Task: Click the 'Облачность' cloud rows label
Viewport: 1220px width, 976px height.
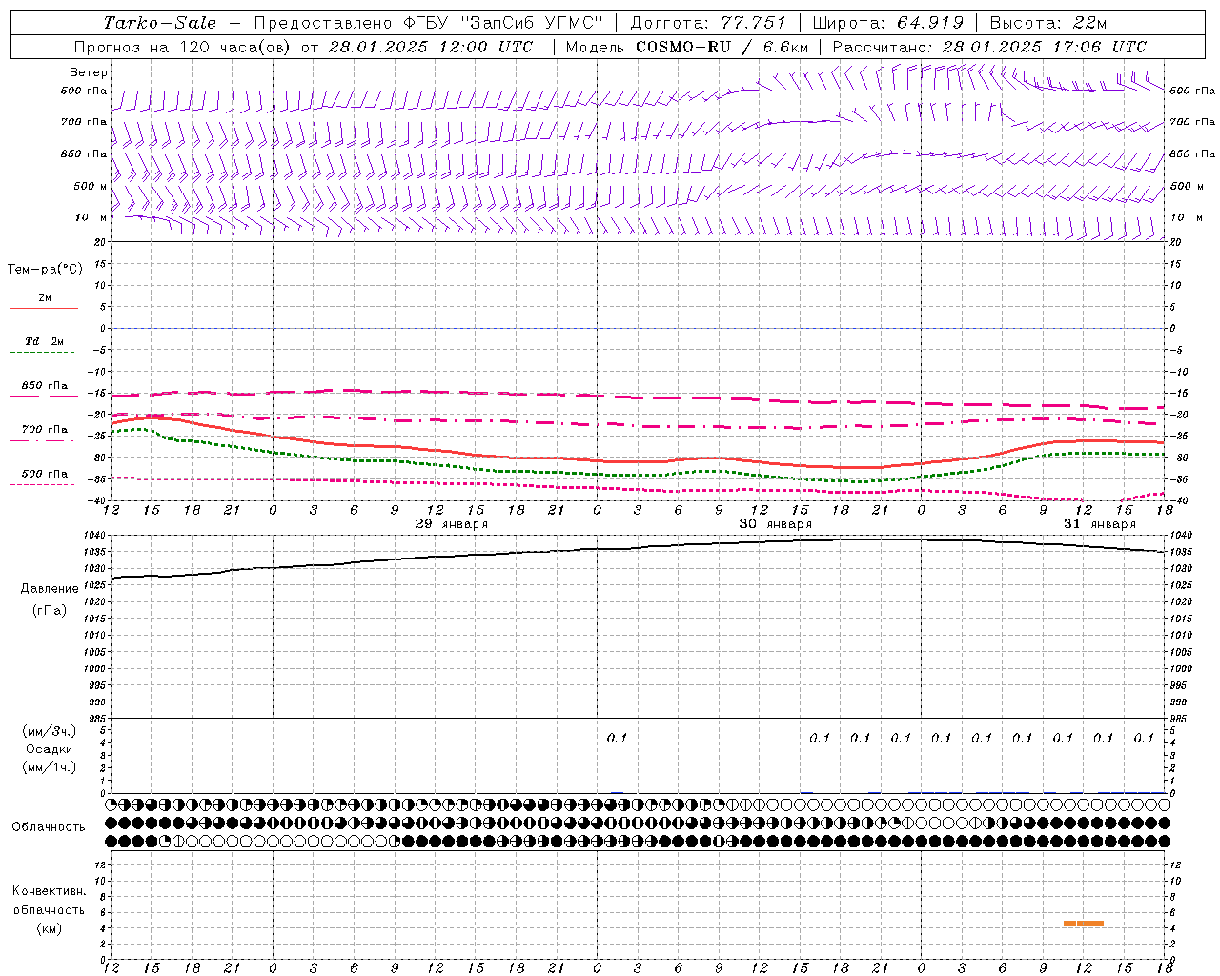Action: 49,827
